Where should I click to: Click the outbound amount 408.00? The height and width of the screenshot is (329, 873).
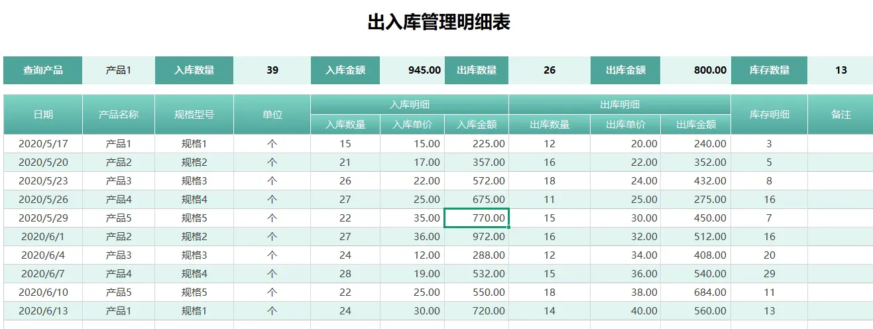click(x=696, y=255)
